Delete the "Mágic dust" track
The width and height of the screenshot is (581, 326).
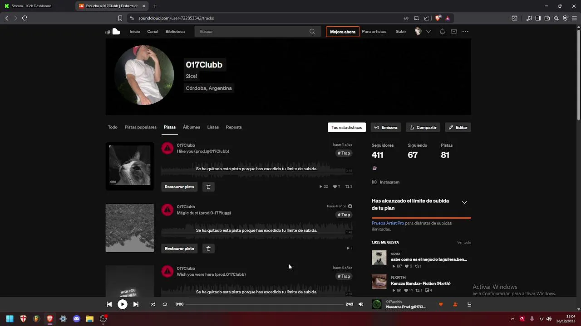pyautogui.click(x=208, y=248)
